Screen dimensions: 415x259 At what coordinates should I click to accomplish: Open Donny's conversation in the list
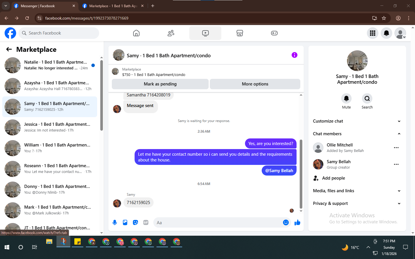tap(50, 189)
